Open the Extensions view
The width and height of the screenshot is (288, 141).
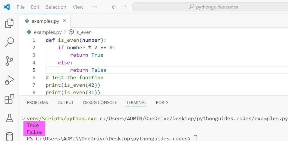point(9,99)
